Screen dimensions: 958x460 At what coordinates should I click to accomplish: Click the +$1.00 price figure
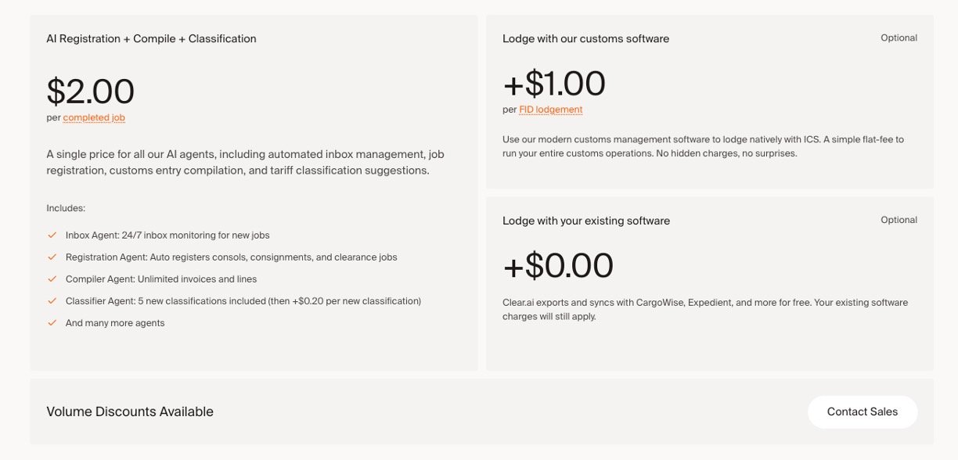pyautogui.click(x=554, y=84)
